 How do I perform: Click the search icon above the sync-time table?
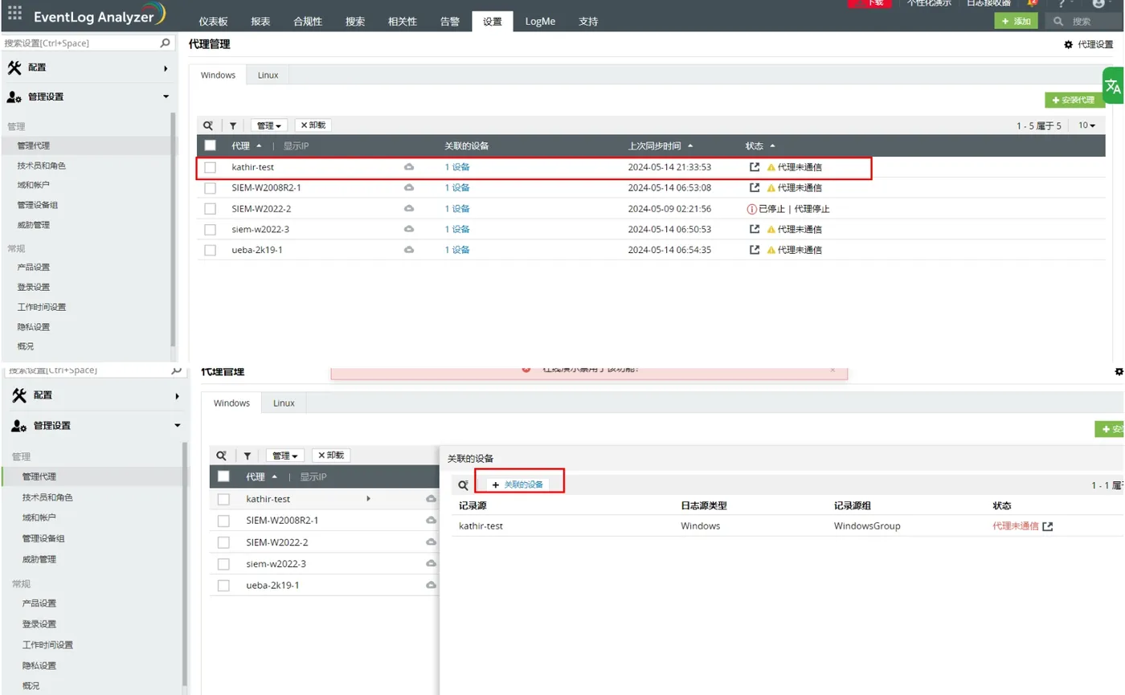pyautogui.click(x=208, y=125)
